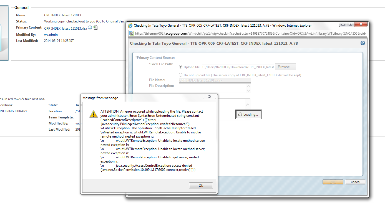Screen dimensions: 385x213
Task: Select the Upload file radio button
Action: 181,67
